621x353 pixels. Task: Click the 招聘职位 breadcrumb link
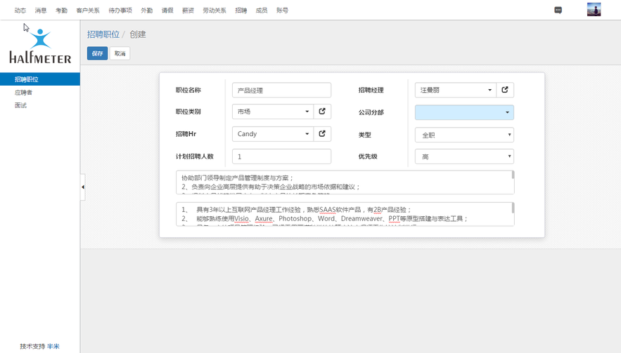coord(103,34)
